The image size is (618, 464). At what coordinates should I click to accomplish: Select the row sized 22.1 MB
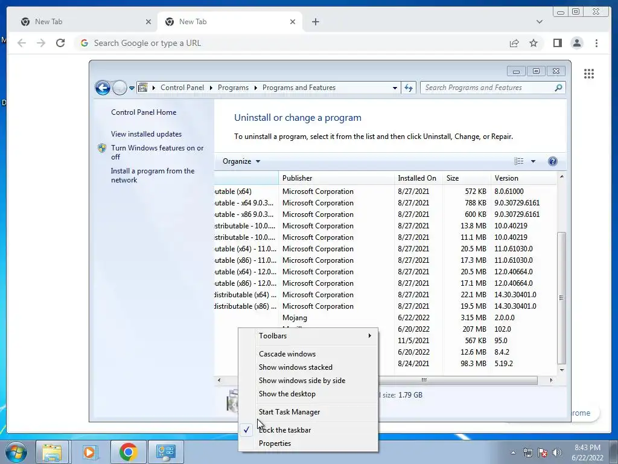click(386, 295)
